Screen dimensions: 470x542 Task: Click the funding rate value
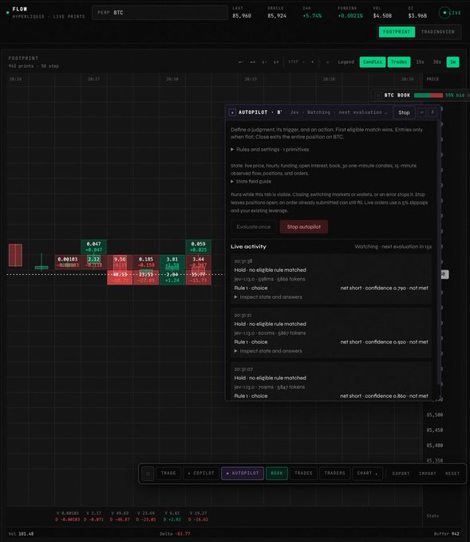point(350,16)
